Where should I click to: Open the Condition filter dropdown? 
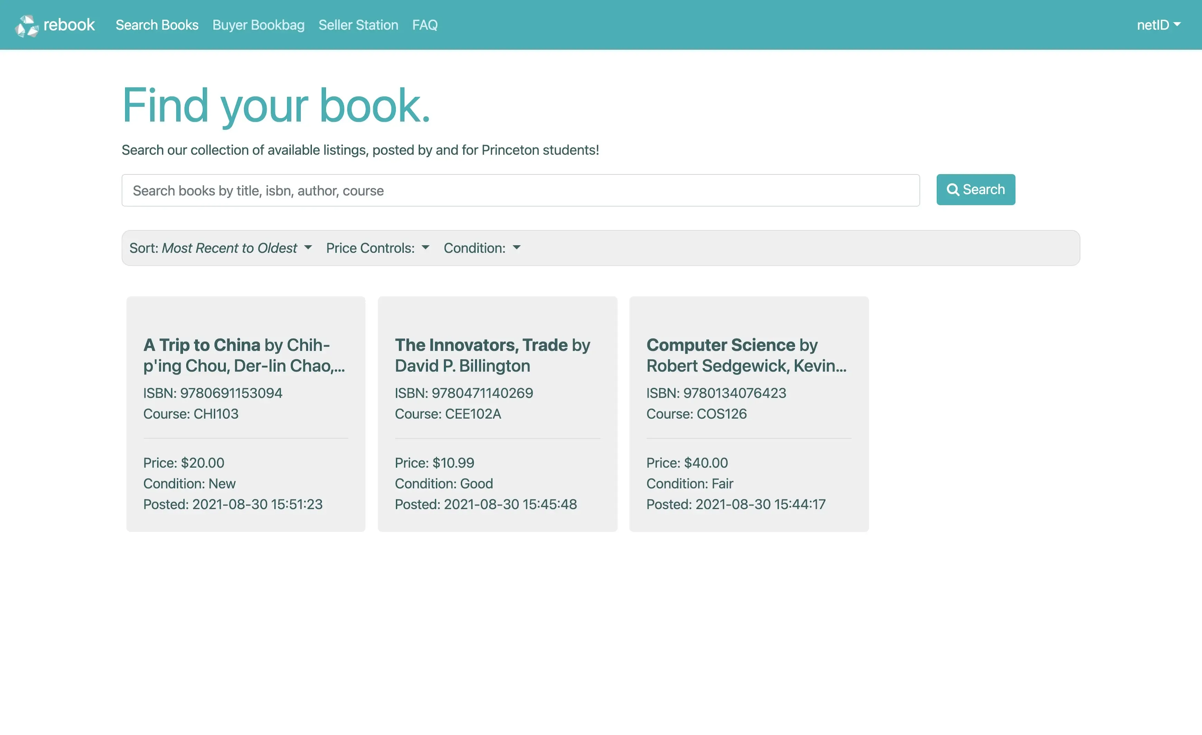point(482,248)
